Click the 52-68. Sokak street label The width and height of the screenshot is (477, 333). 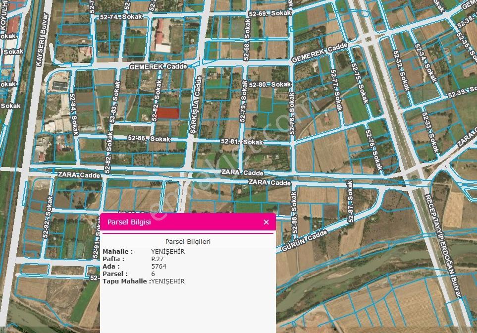[x=247, y=39]
